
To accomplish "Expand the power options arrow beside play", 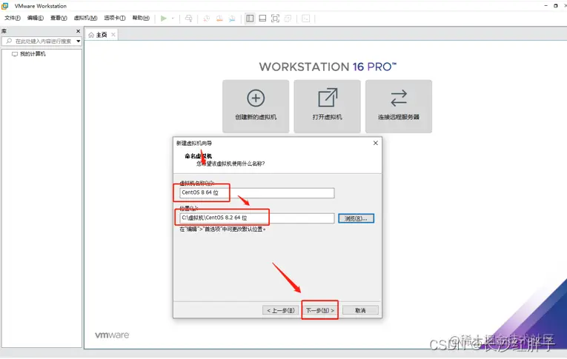I will click(173, 19).
